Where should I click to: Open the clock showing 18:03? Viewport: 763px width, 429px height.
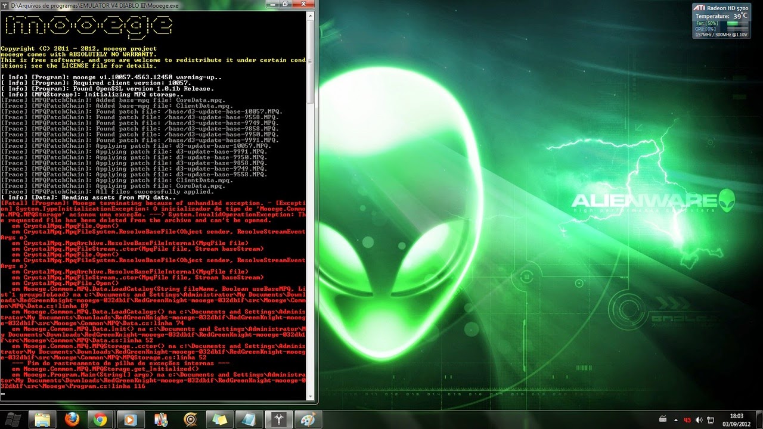coord(736,419)
